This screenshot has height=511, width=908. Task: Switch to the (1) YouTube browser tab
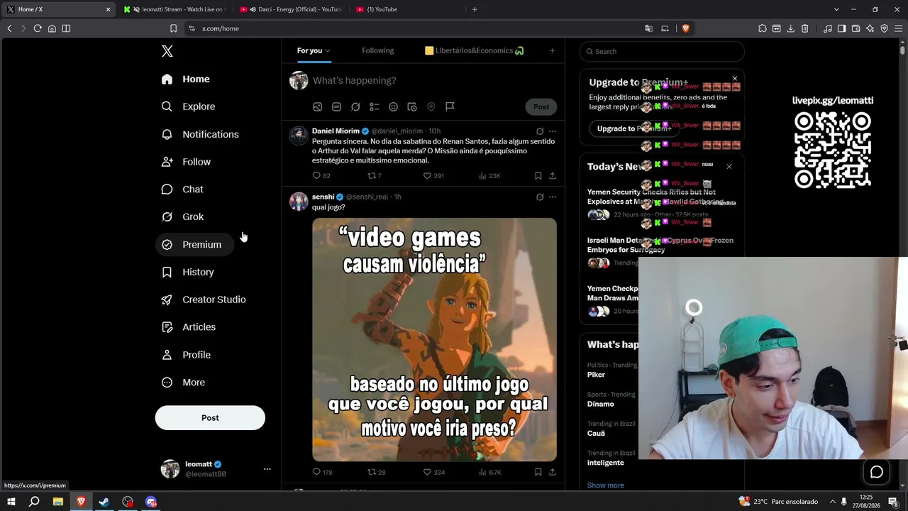pos(406,9)
